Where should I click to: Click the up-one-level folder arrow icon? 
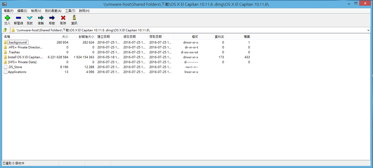pos(5,30)
